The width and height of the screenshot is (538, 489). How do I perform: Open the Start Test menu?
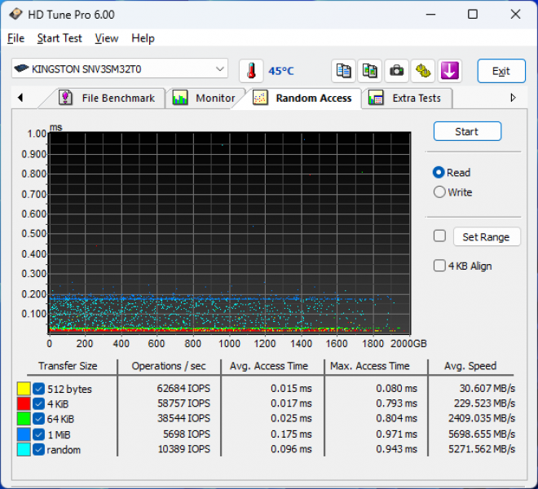(x=60, y=38)
